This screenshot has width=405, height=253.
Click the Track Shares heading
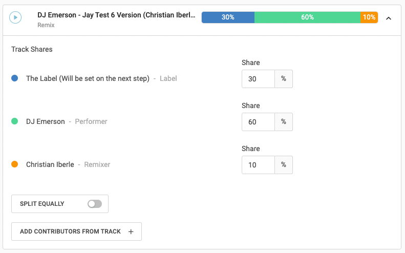pyautogui.click(x=32, y=50)
